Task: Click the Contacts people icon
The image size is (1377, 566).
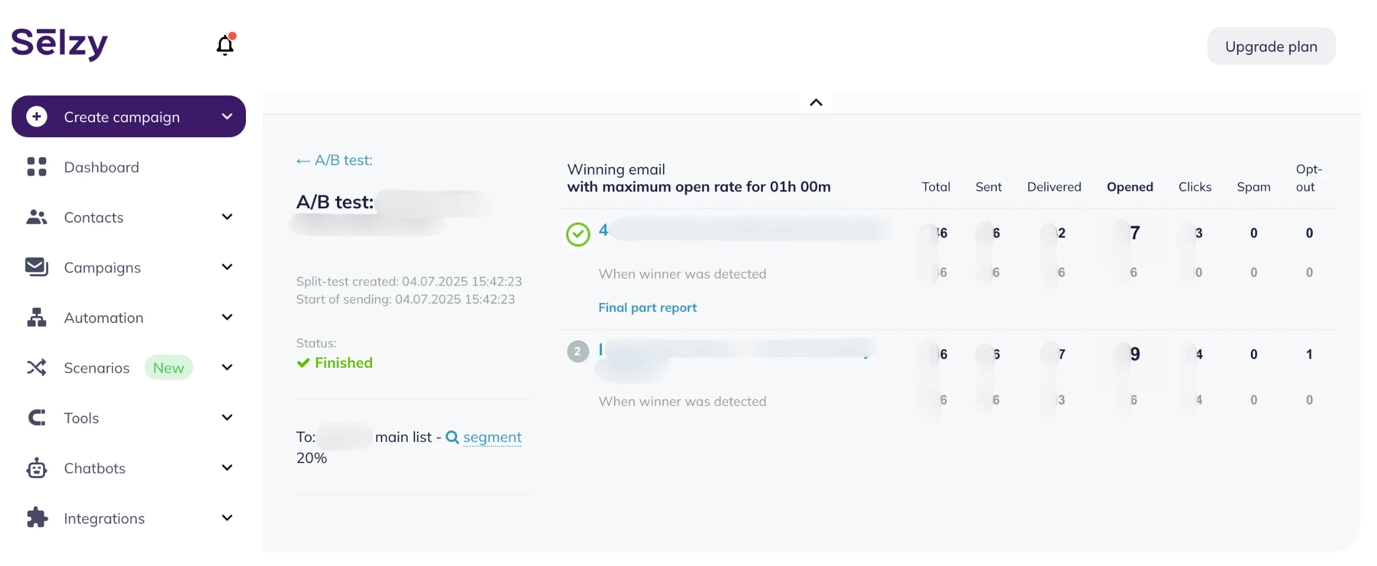Action: [x=36, y=217]
